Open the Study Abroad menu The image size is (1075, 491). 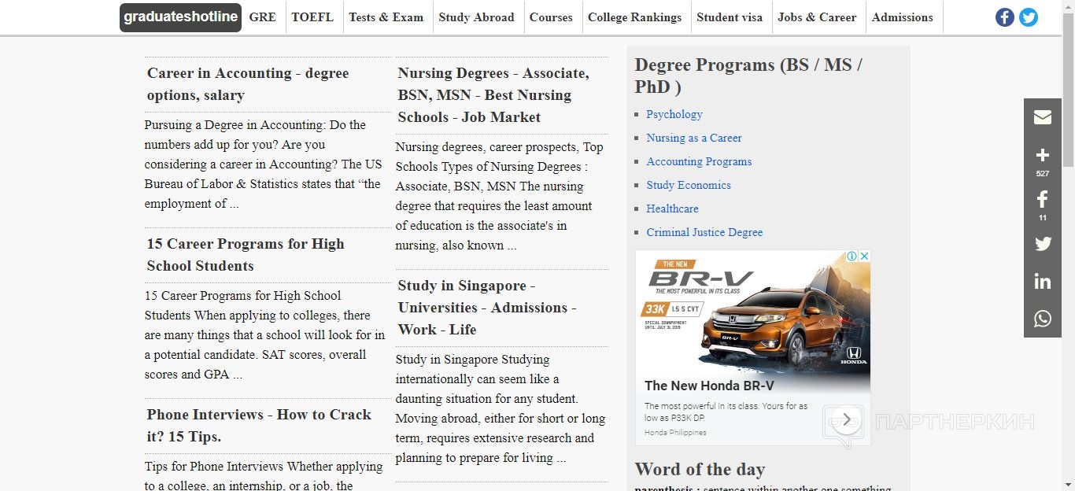(x=476, y=17)
